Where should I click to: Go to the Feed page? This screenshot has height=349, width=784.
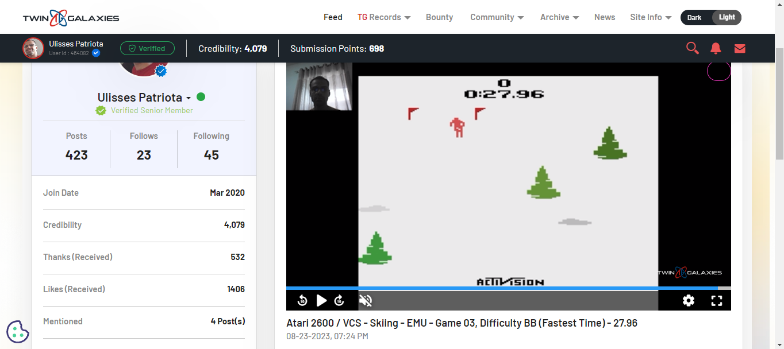333,17
